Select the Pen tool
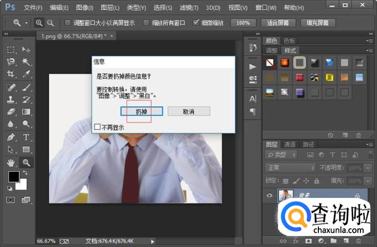This screenshot has width=377, height=247. tap(11, 137)
